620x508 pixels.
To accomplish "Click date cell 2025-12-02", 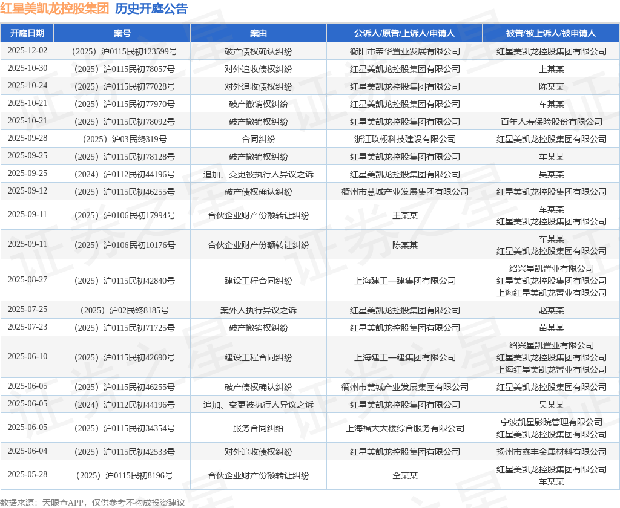I will [27, 51].
